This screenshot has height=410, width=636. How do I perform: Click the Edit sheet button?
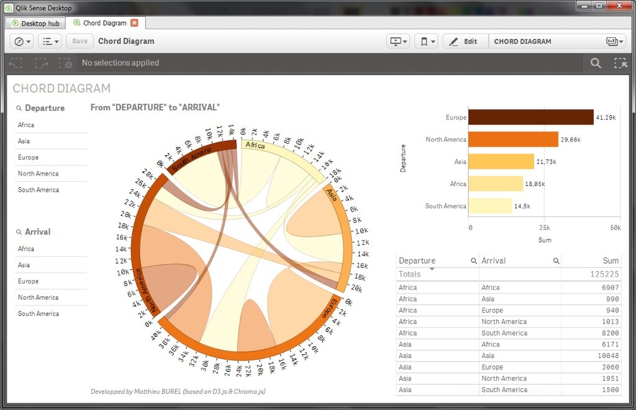[x=464, y=42]
